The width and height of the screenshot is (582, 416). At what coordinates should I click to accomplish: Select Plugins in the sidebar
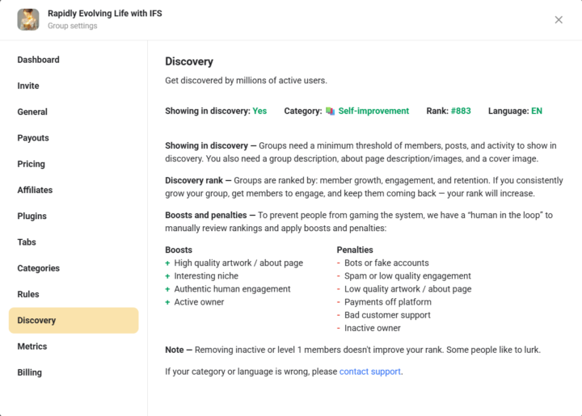point(32,216)
